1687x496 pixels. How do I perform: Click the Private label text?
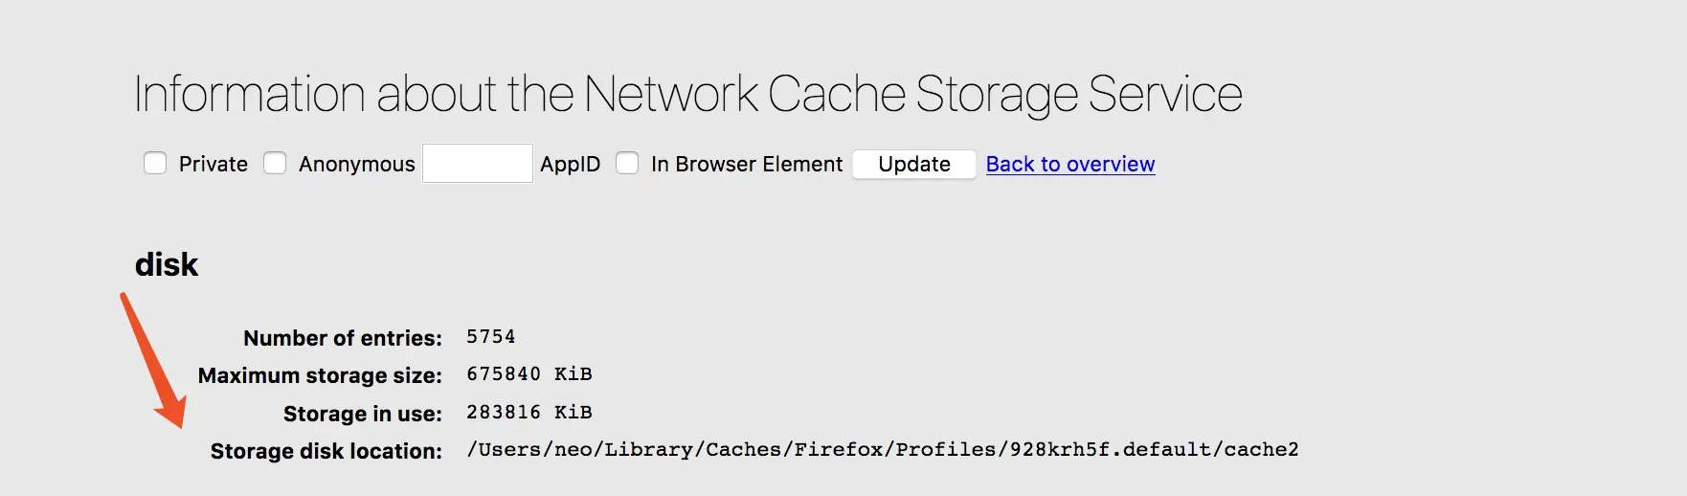coord(213,165)
